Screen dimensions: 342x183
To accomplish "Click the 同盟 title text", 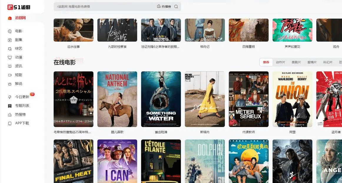I will coord(293,132).
